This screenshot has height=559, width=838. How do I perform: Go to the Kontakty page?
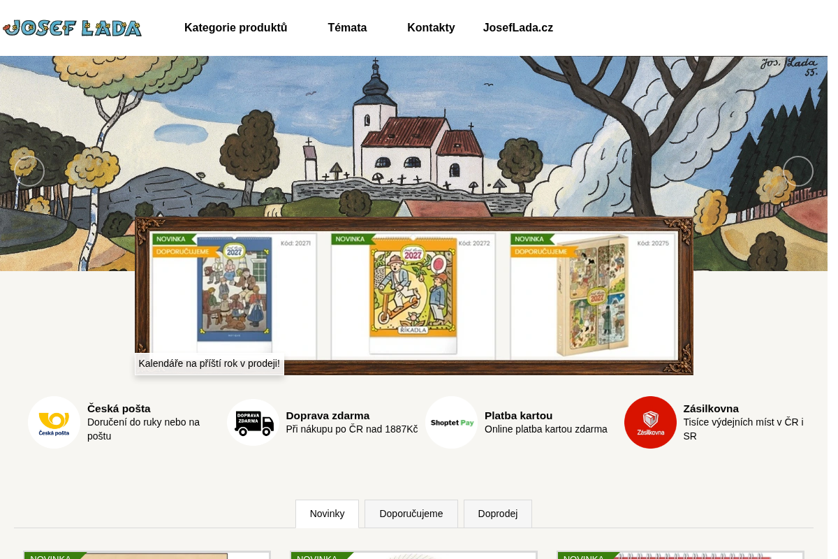[x=431, y=28]
